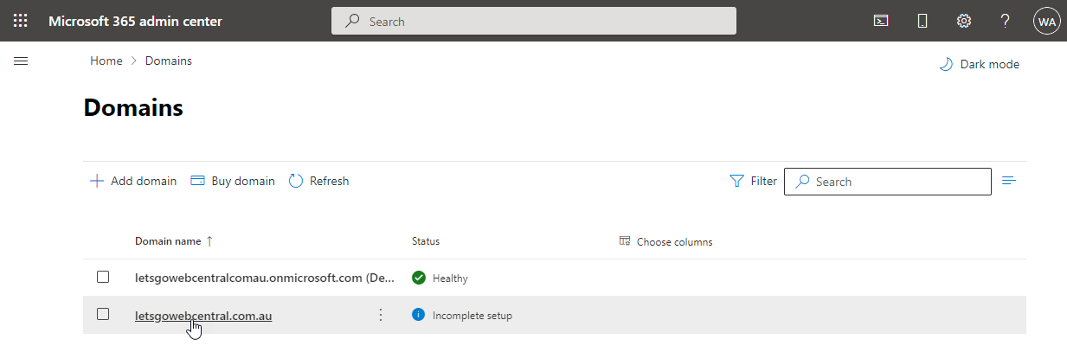
Task: Open the list view options icon
Action: tap(1008, 181)
